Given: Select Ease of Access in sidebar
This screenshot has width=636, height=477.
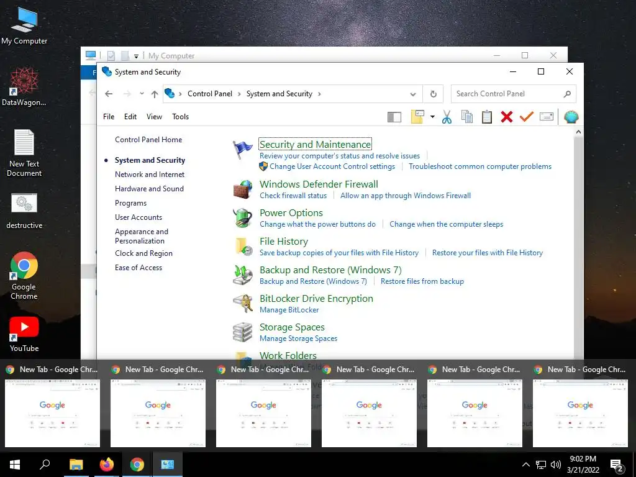Looking at the screenshot, I should coord(139,268).
